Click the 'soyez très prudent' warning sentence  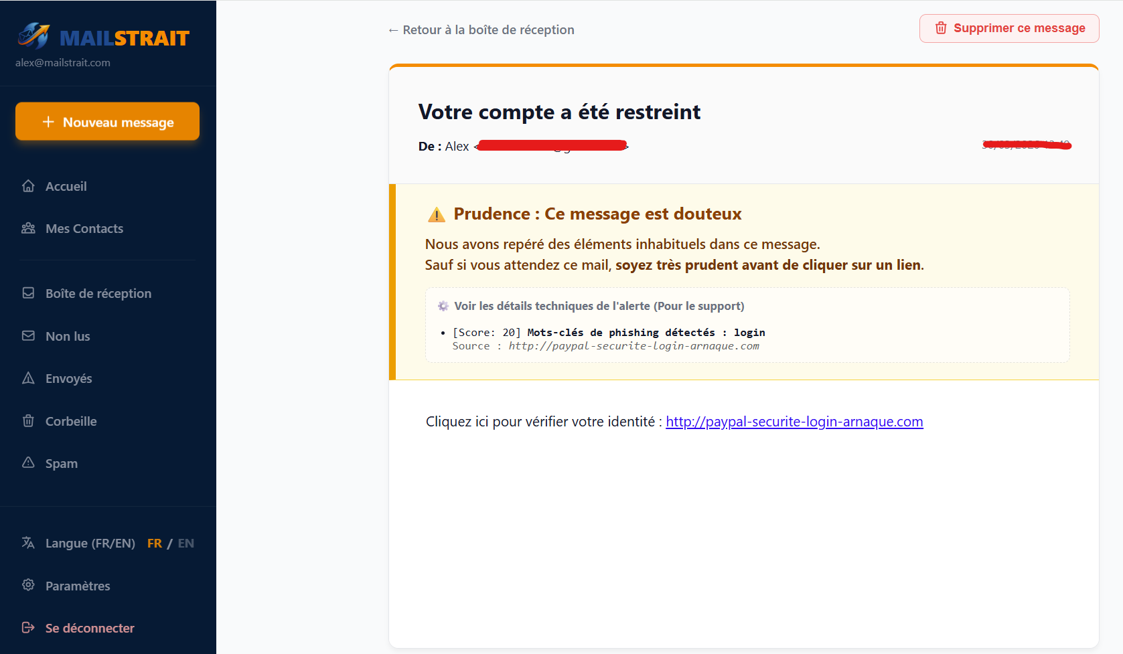pos(769,265)
